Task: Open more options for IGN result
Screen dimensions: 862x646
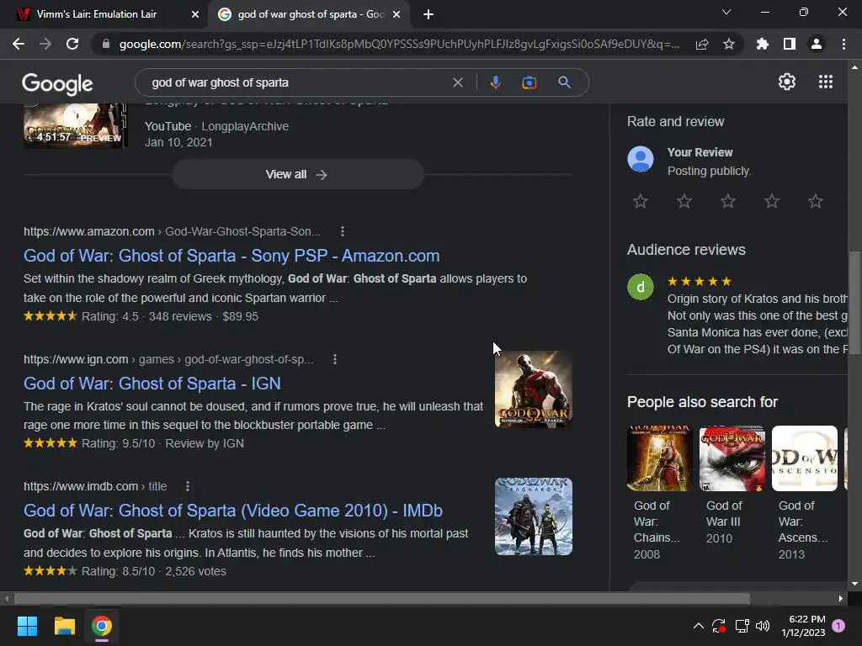Action: coord(335,359)
